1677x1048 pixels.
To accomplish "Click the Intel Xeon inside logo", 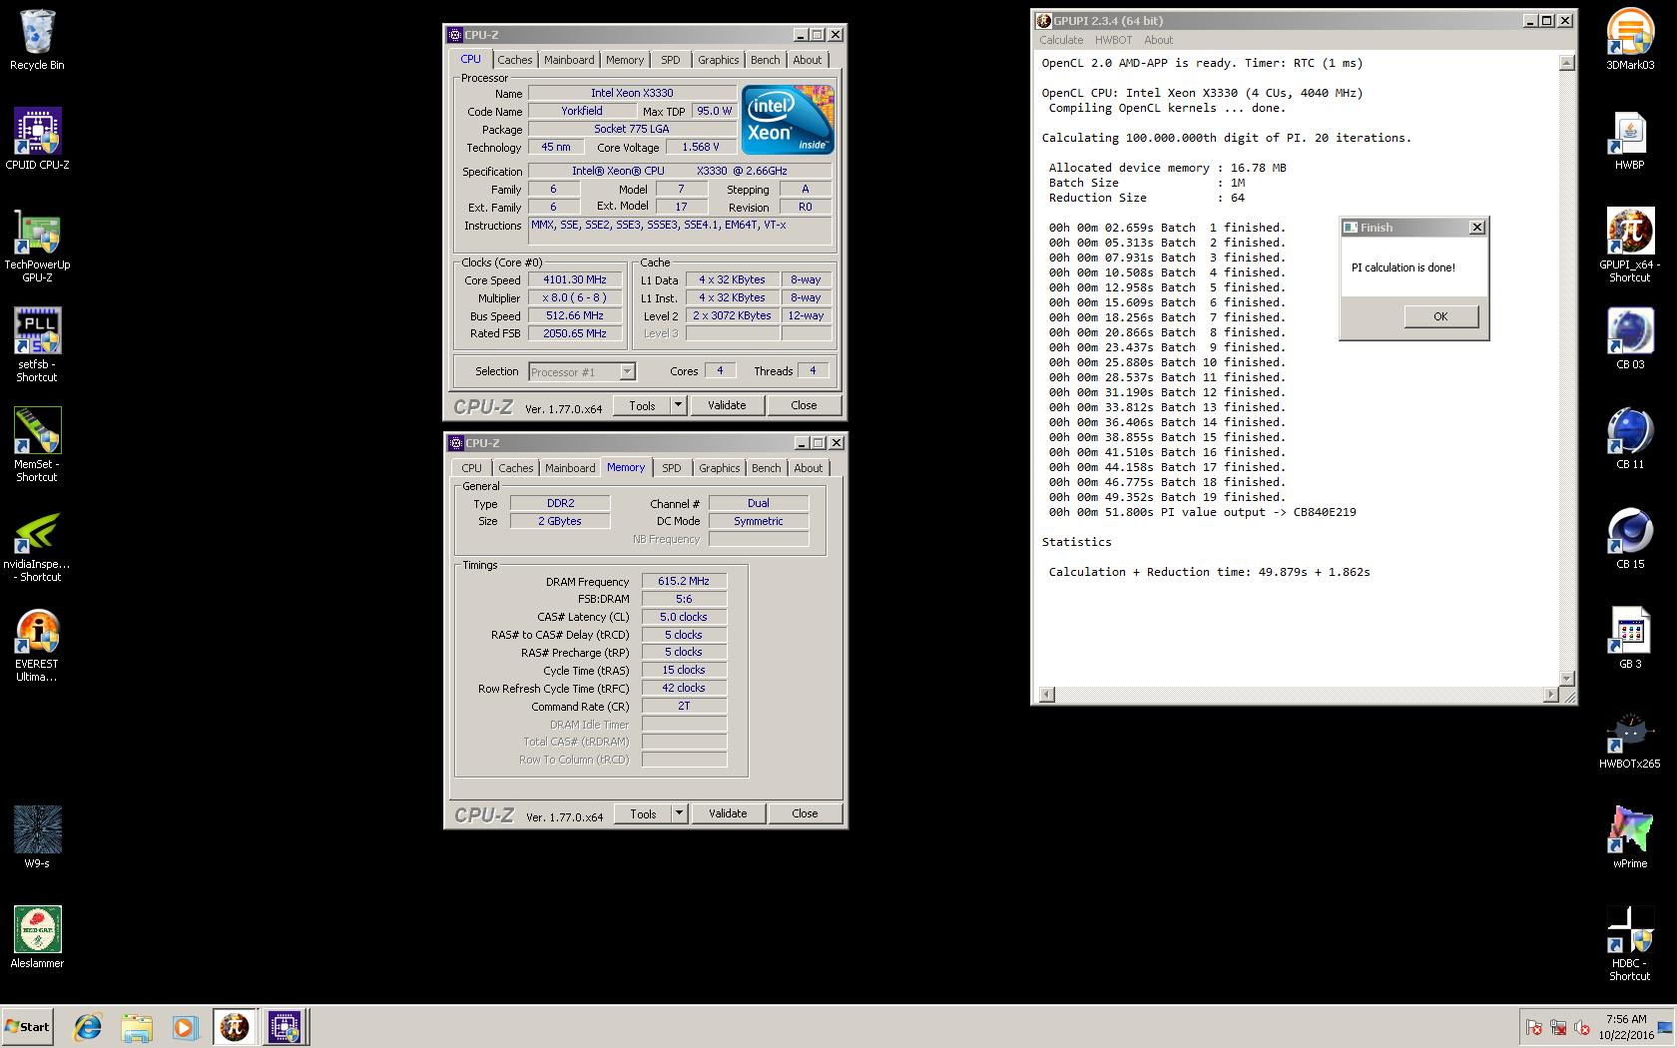I will pos(788,119).
